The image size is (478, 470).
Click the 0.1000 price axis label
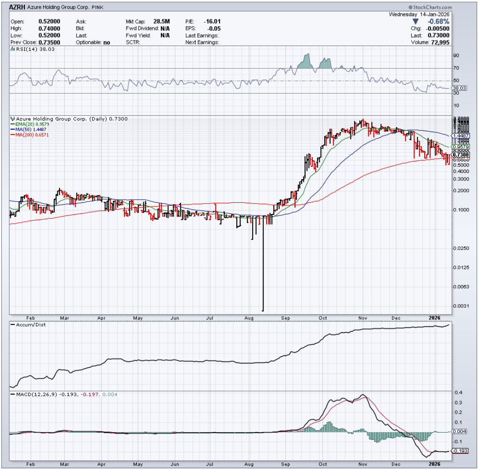(461, 210)
